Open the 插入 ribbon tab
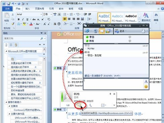The width and height of the screenshot is (164, 123). (x=28, y=9)
